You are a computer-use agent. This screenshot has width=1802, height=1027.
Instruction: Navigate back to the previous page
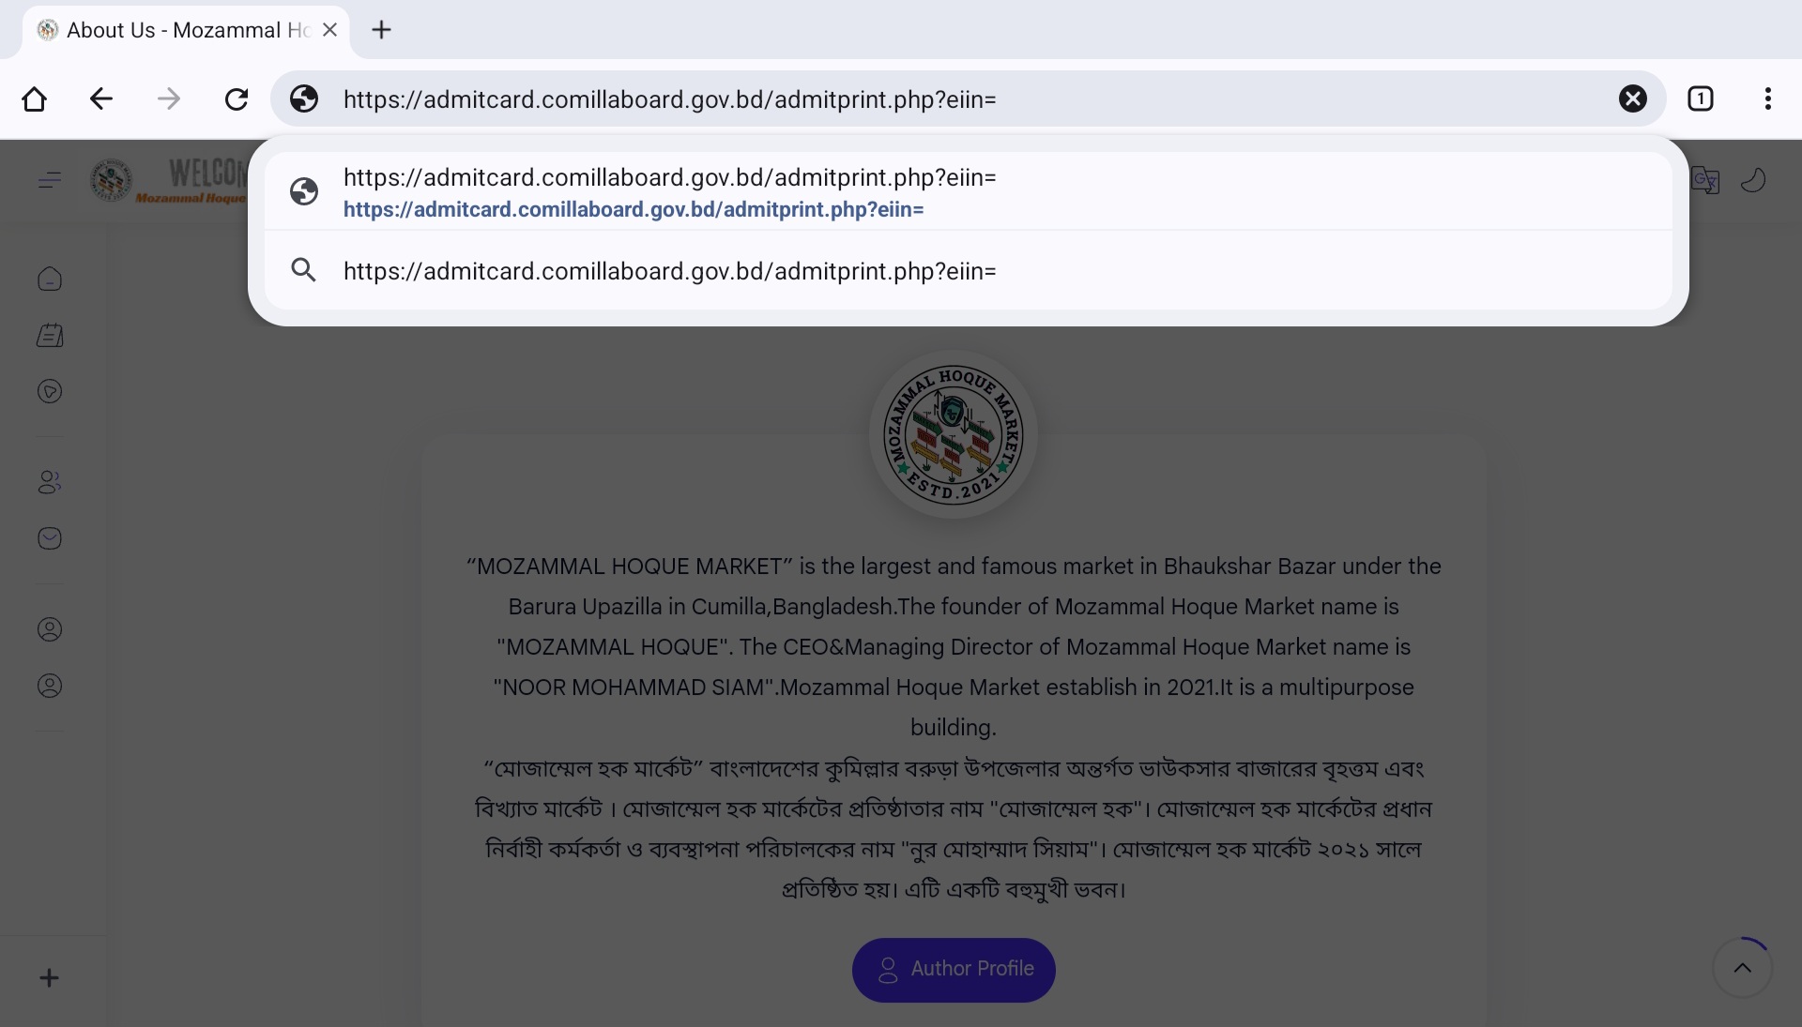[x=101, y=99]
